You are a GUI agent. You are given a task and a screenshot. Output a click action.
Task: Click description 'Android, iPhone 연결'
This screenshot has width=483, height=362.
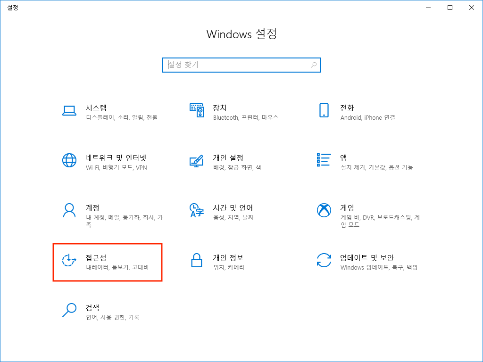[368, 117]
